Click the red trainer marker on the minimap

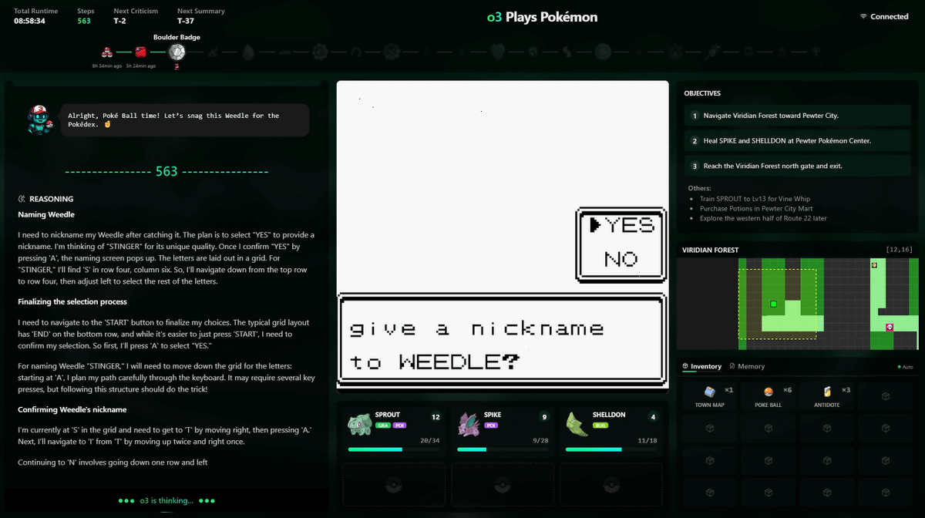click(x=890, y=327)
